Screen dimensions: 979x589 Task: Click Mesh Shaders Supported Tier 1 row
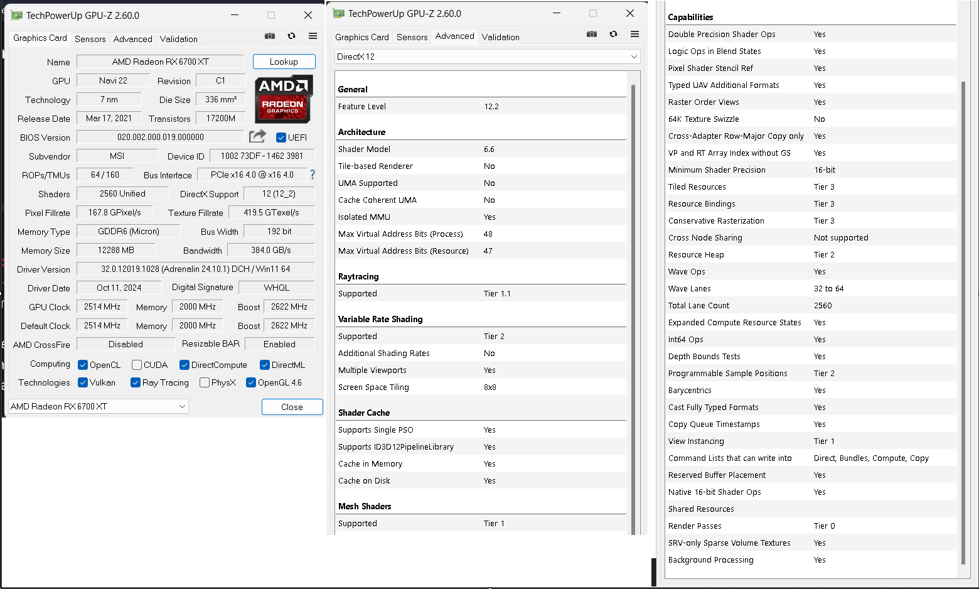click(481, 523)
